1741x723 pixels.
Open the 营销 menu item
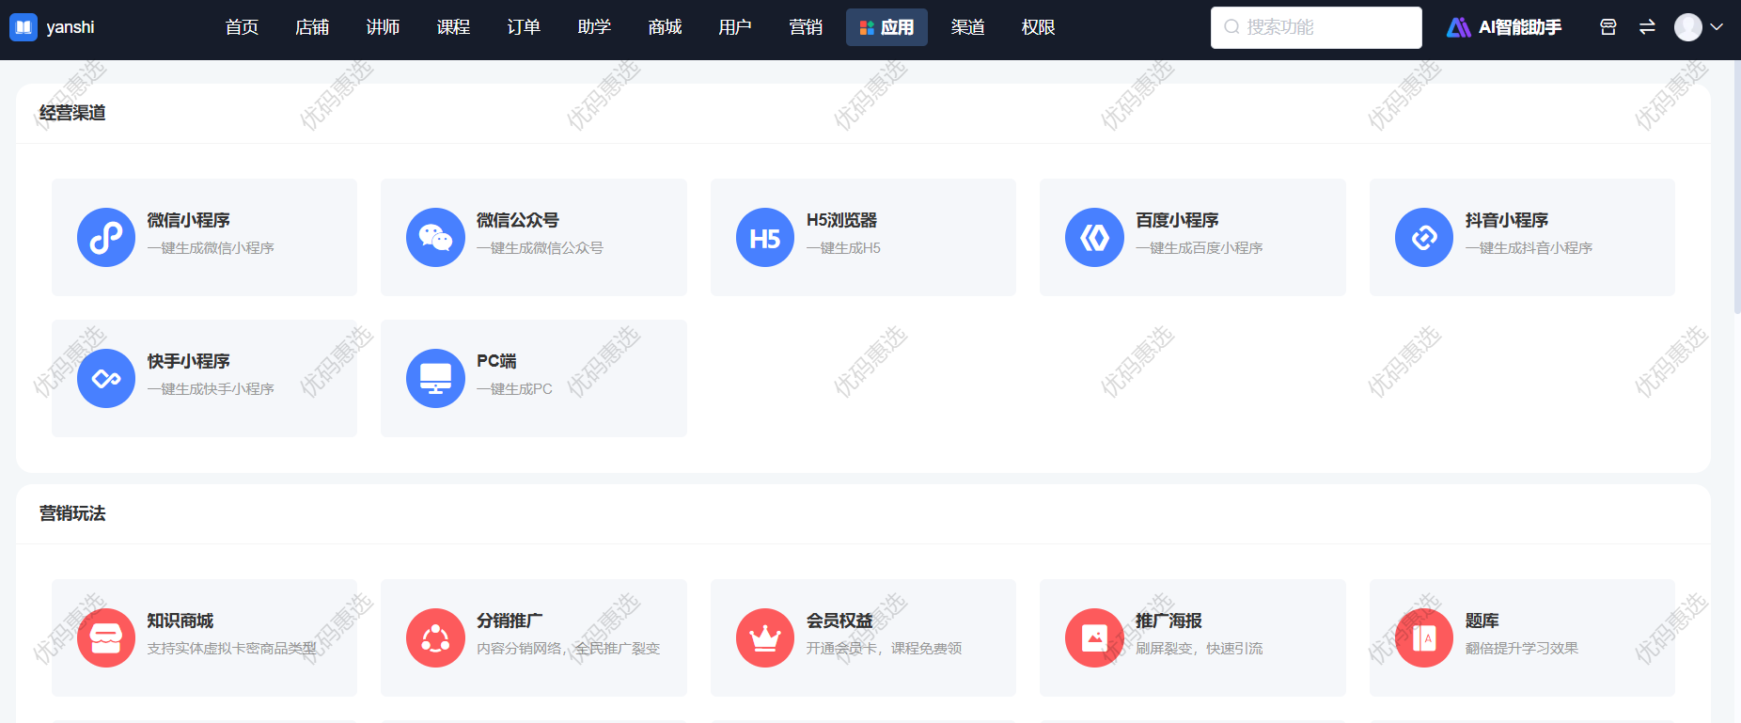click(806, 27)
